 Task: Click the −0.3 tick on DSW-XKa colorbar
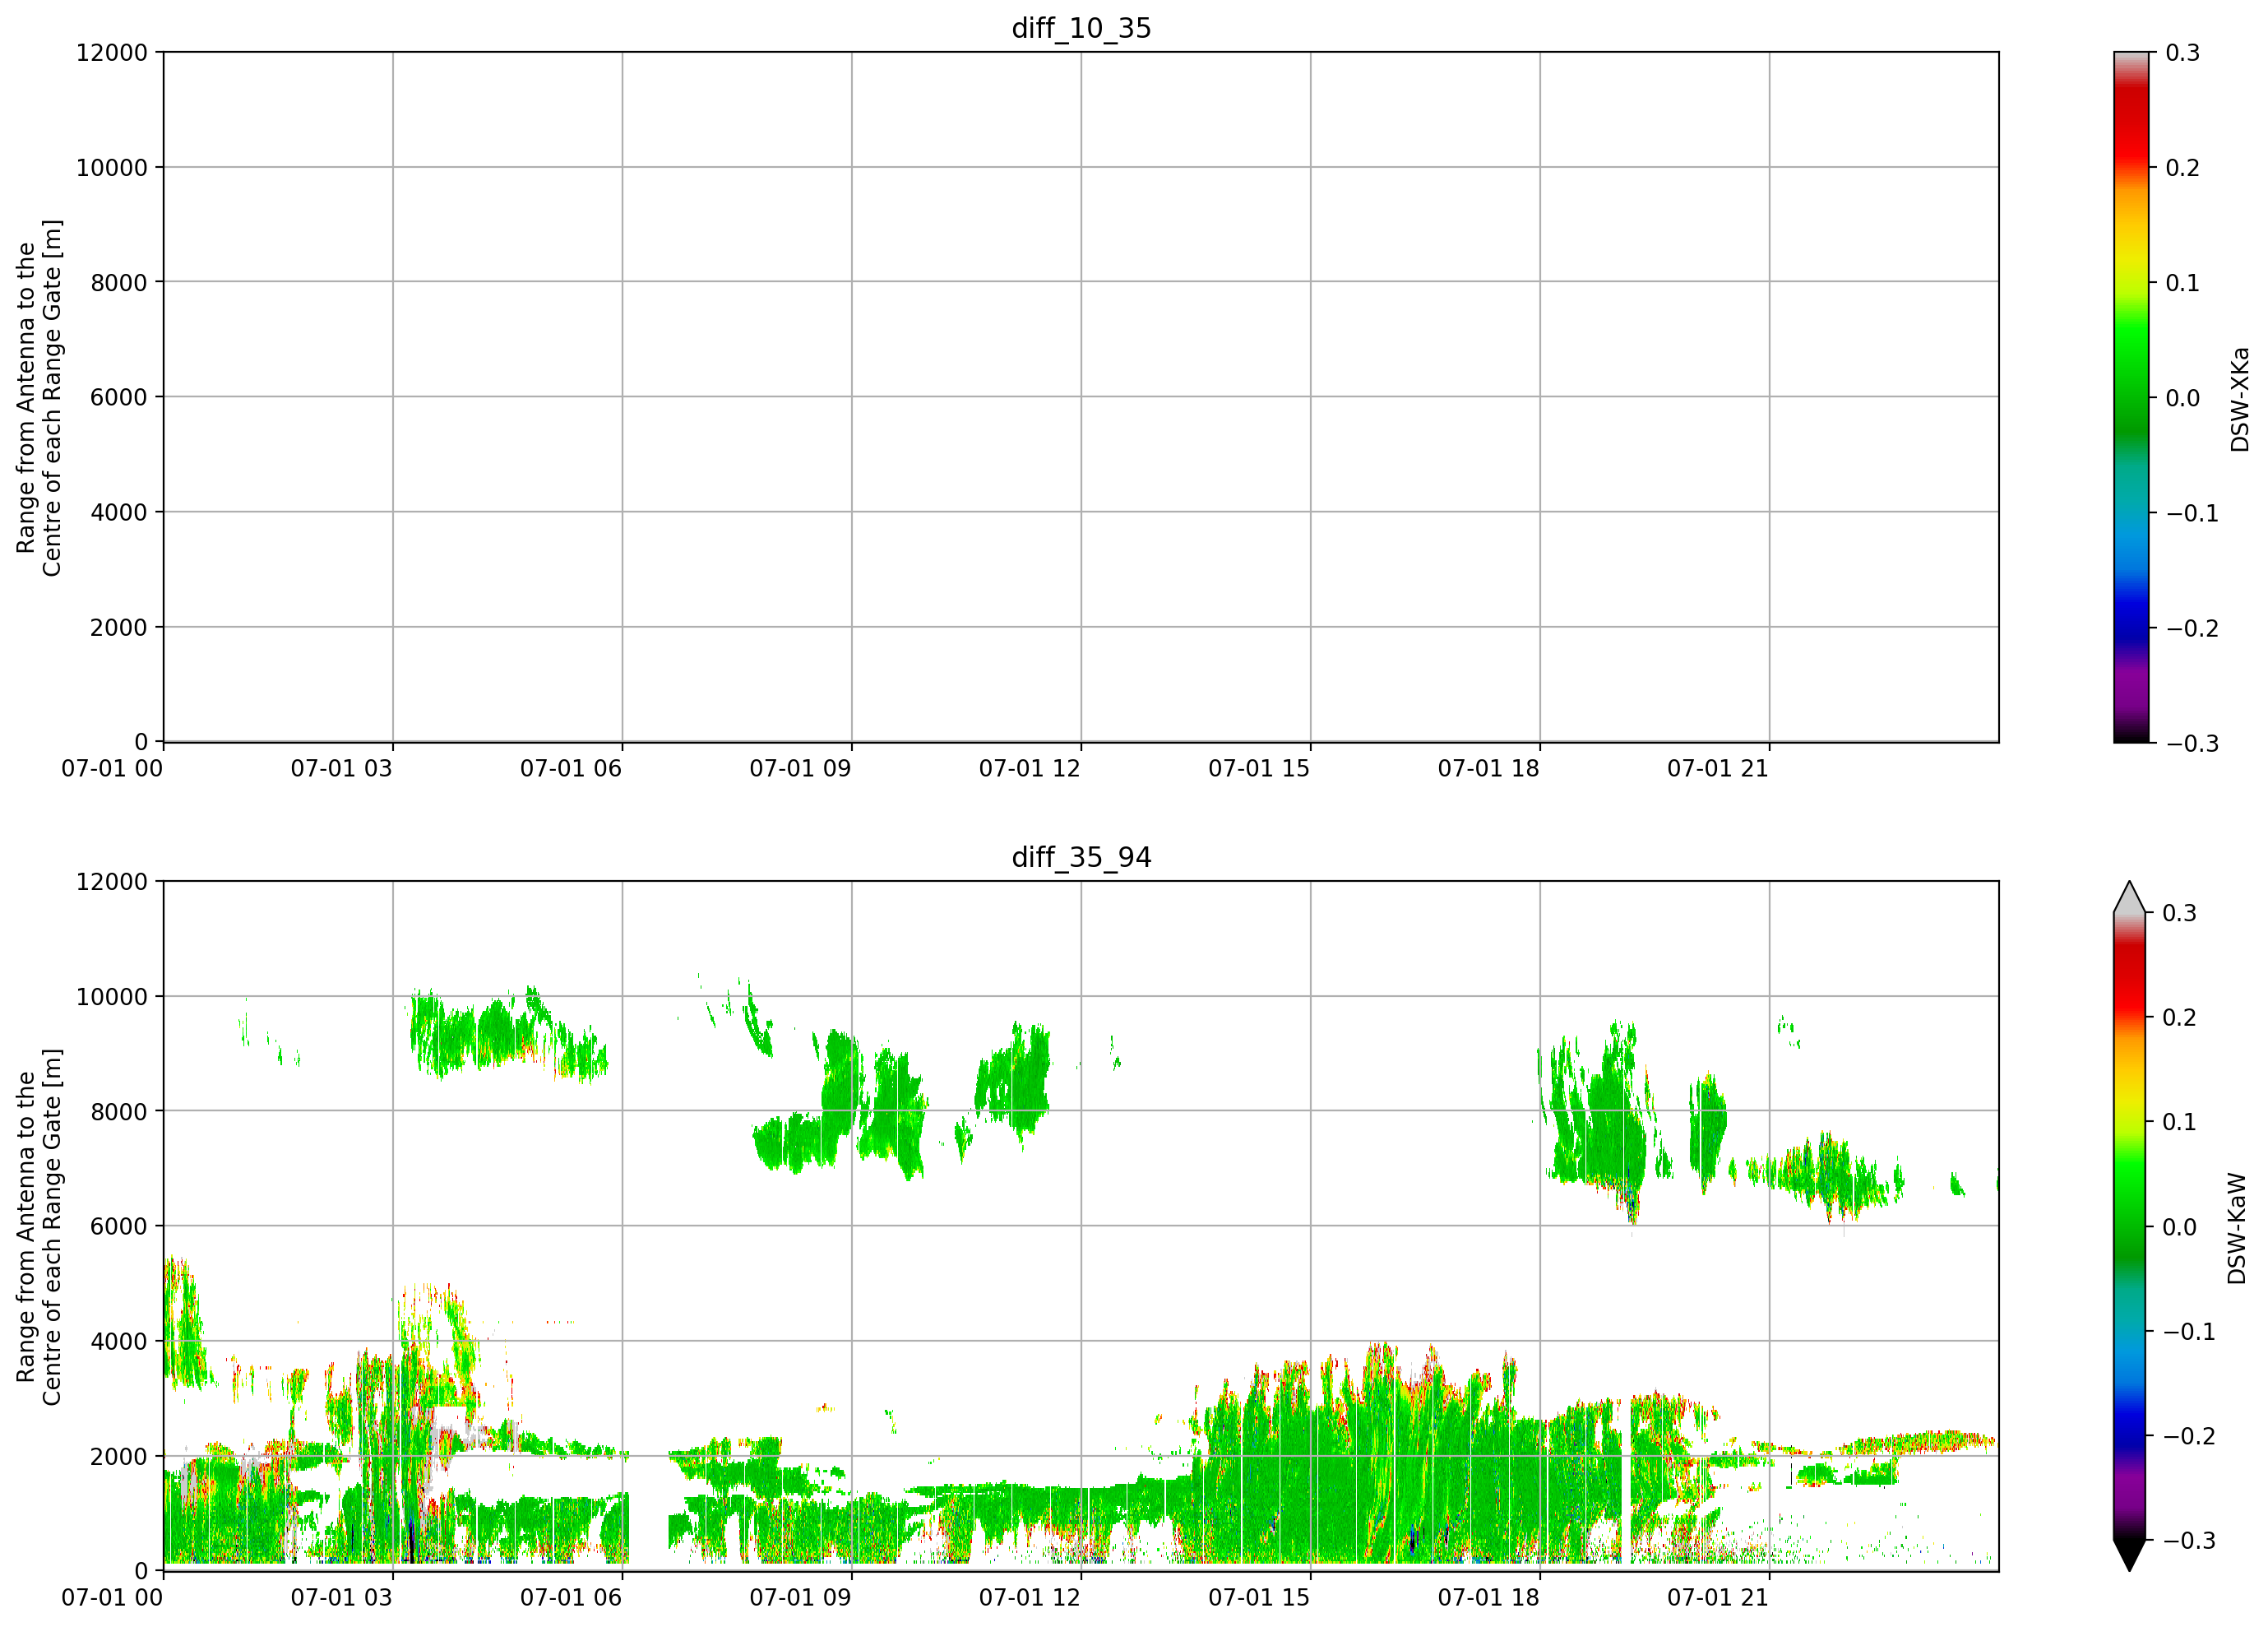pos(2192,743)
